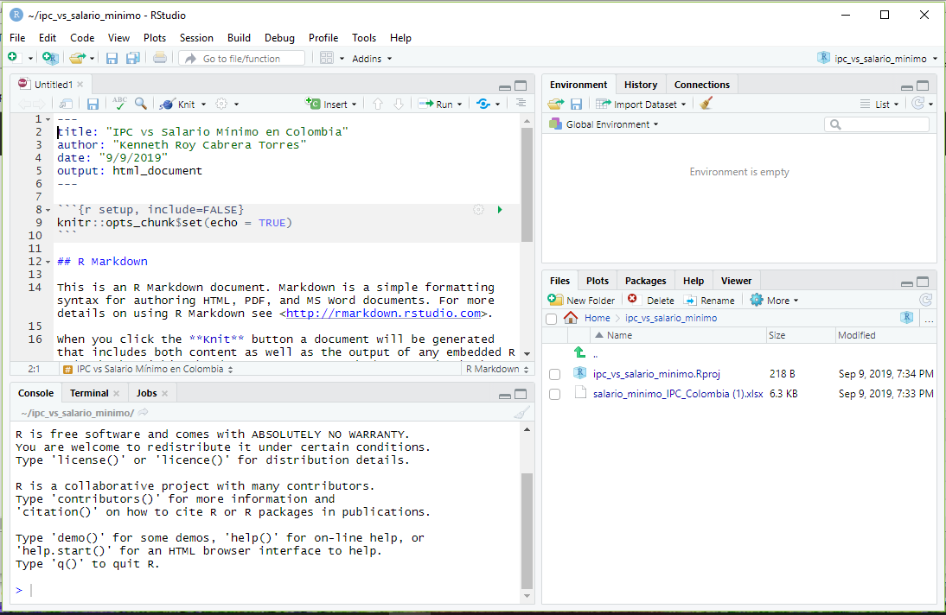Open the More dropdown in Files pane

tap(774, 300)
